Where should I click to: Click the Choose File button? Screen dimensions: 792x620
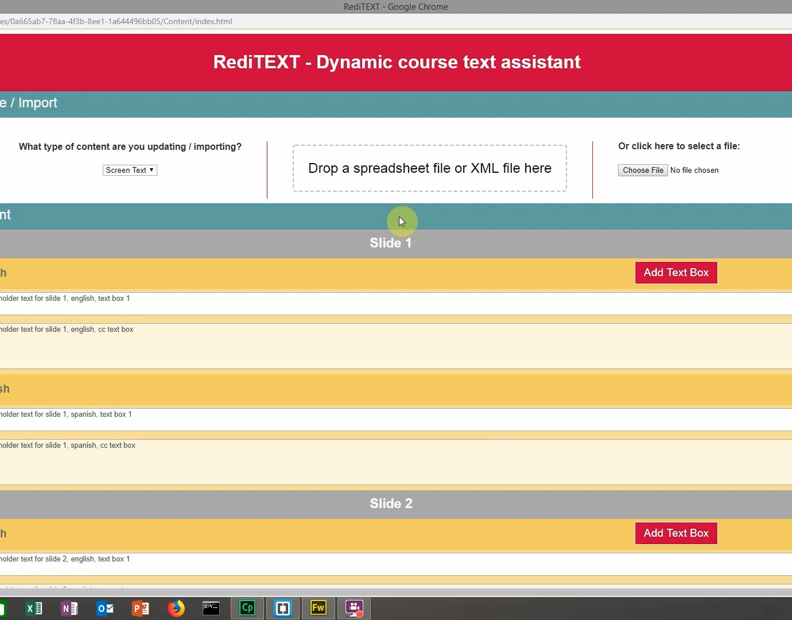[643, 170]
